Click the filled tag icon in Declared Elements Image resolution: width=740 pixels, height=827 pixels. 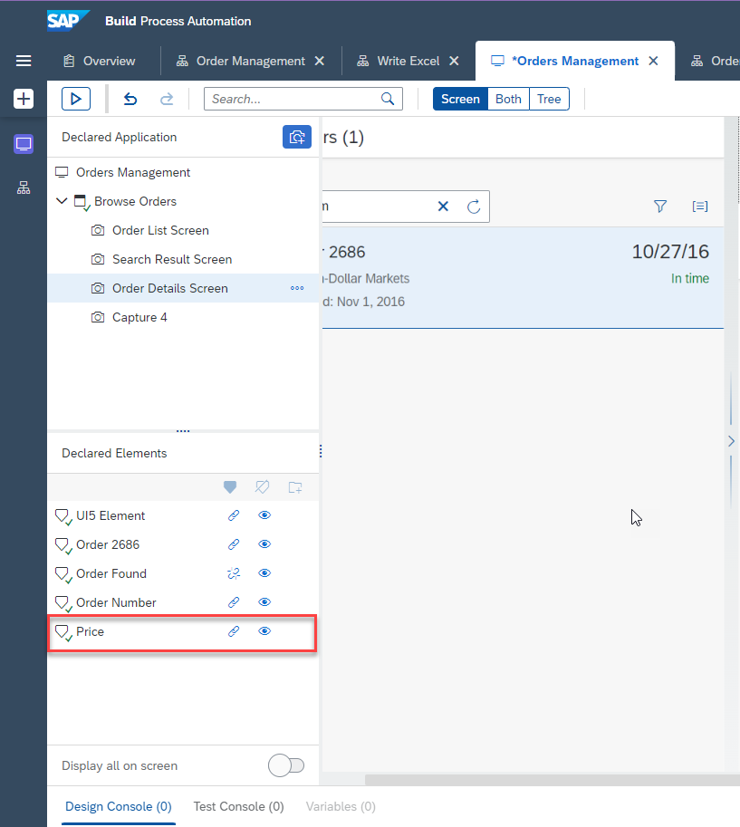(x=230, y=486)
